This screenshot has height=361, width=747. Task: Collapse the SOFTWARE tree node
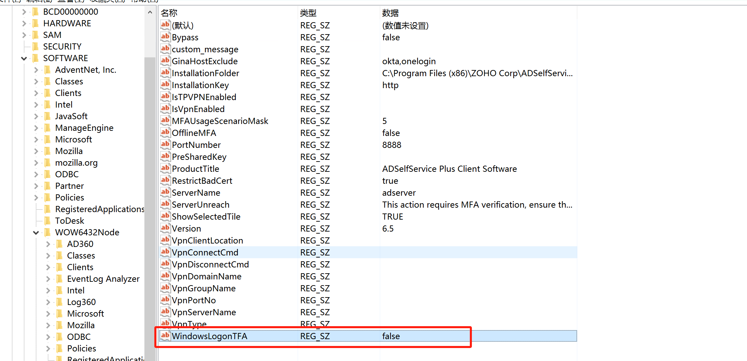(x=24, y=58)
